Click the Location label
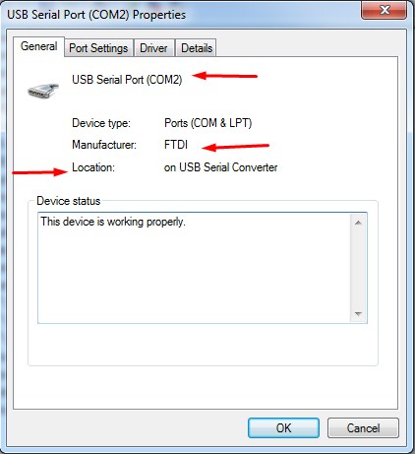The image size is (415, 454). 93,167
